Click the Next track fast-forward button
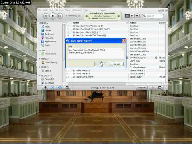Image resolution: width=192 pixels, height=144 pixels. tap(60, 16)
